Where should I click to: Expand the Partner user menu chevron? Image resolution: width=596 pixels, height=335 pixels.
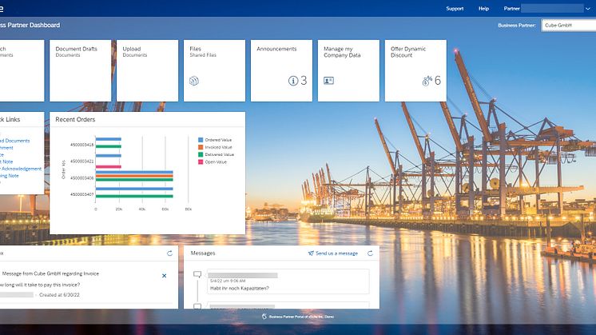pyautogui.click(x=589, y=9)
